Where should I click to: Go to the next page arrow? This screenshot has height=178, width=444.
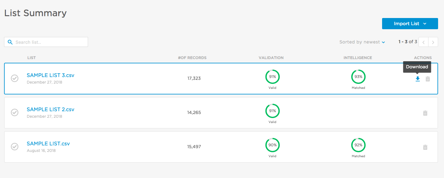pos(433,42)
